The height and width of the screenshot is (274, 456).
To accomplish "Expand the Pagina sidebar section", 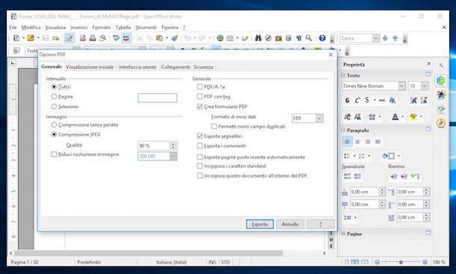I will 343,234.
